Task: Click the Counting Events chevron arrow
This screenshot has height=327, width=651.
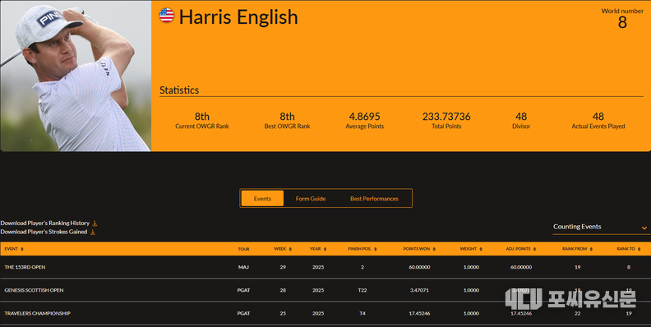Action: [x=644, y=228]
